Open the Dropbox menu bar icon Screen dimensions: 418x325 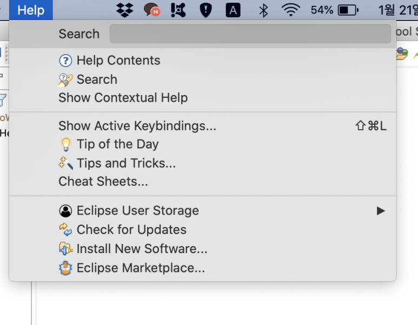125,10
